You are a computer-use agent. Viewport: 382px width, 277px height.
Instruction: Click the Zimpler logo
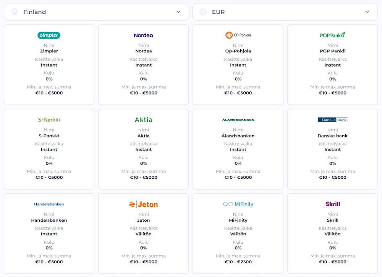pyautogui.click(x=49, y=35)
